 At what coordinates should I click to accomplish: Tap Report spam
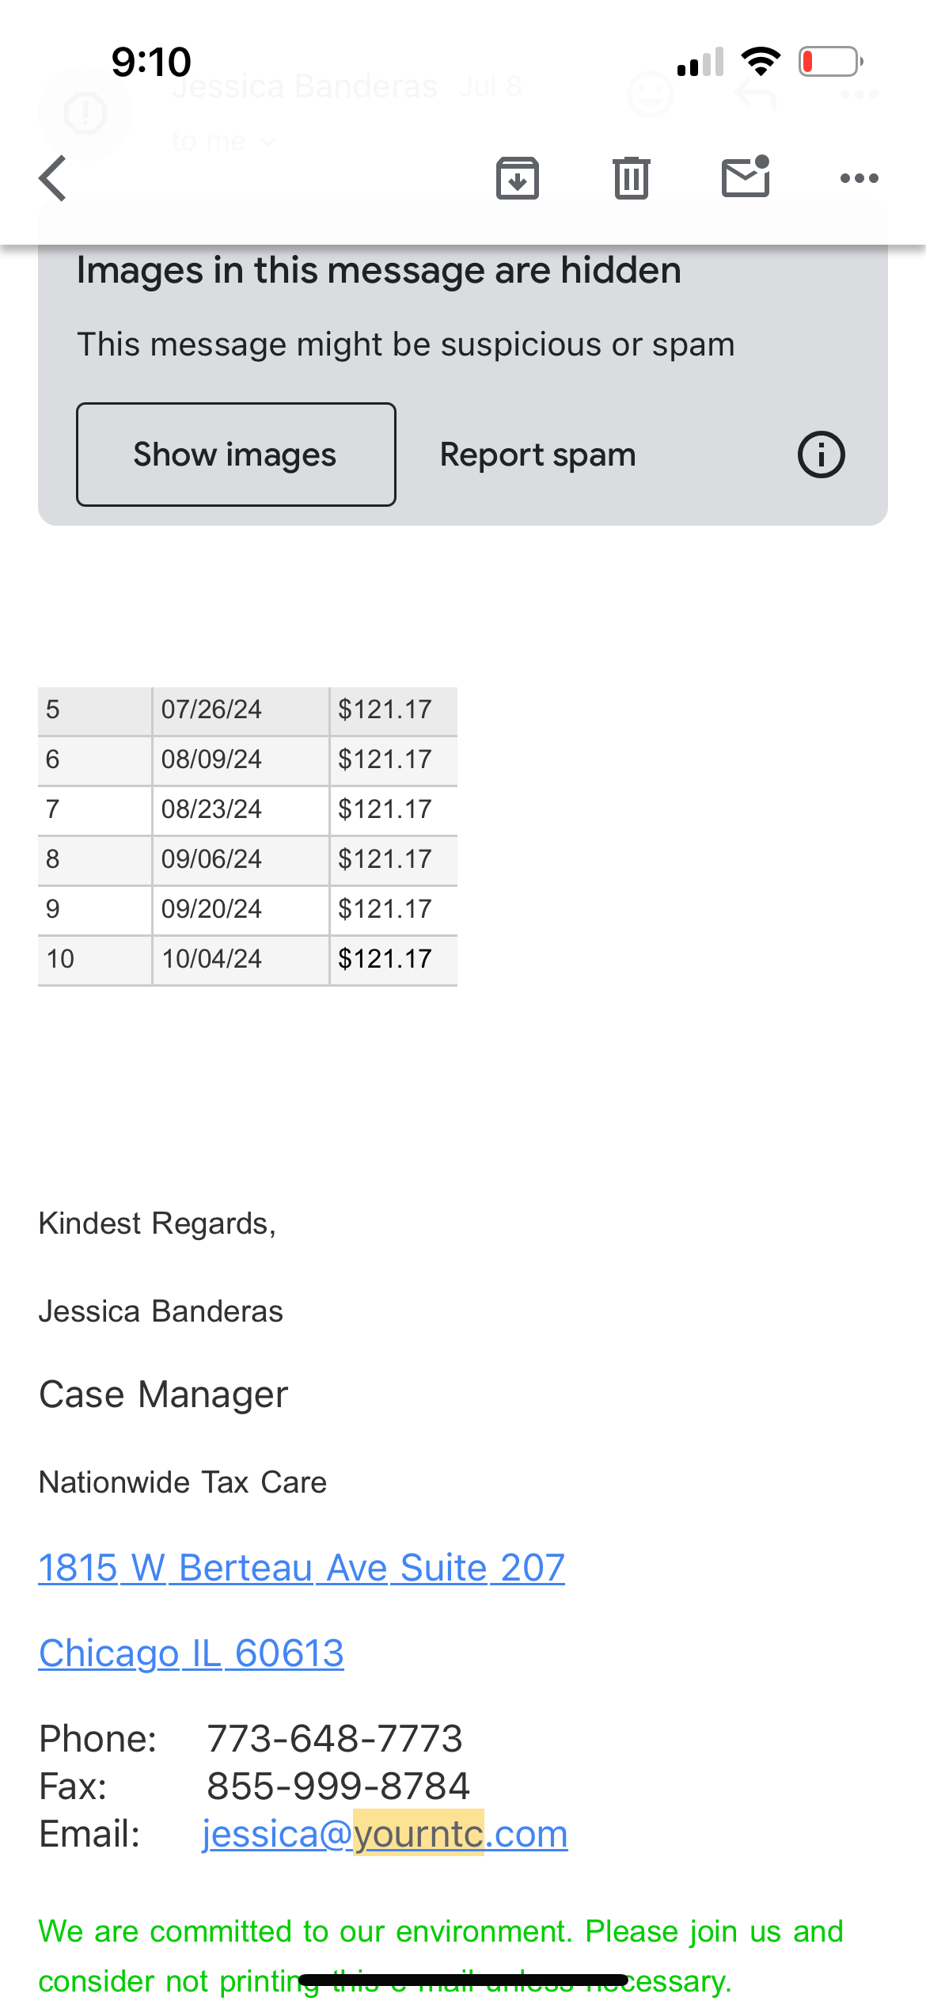(x=537, y=455)
